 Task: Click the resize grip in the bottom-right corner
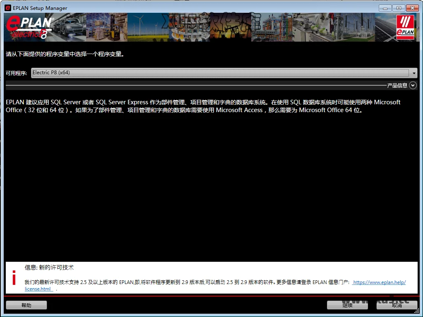(x=419, y=313)
